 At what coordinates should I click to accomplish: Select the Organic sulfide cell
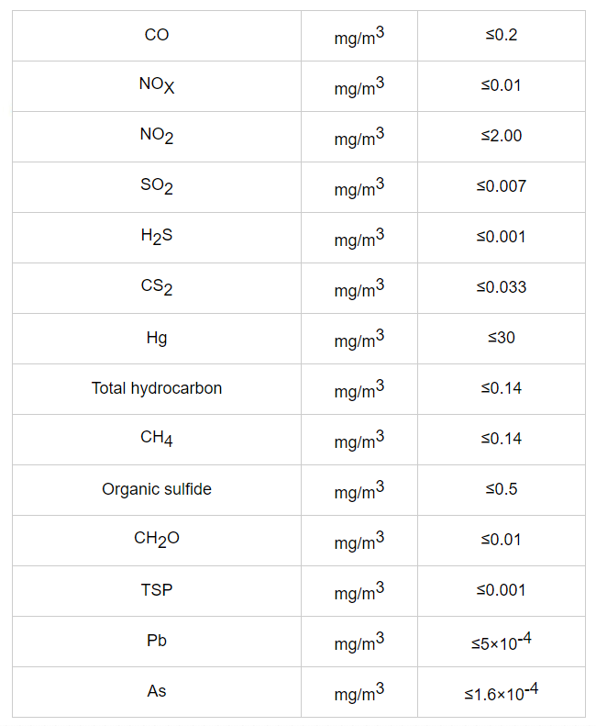point(157,490)
